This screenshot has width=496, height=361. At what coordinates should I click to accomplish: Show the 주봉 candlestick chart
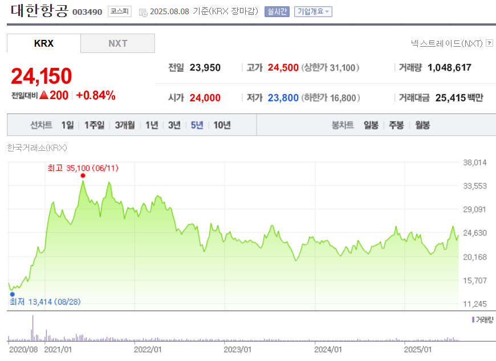[396, 125]
